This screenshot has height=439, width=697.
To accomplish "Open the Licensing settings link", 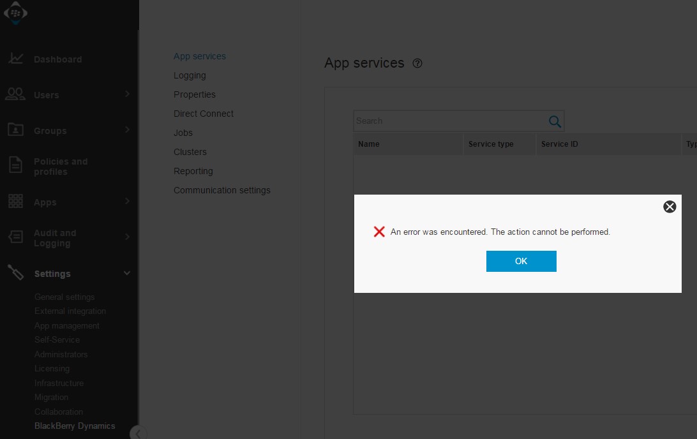I will point(52,368).
